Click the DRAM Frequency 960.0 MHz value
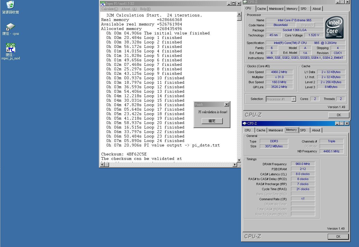This screenshot has width=359, height=247. click(303, 164)
